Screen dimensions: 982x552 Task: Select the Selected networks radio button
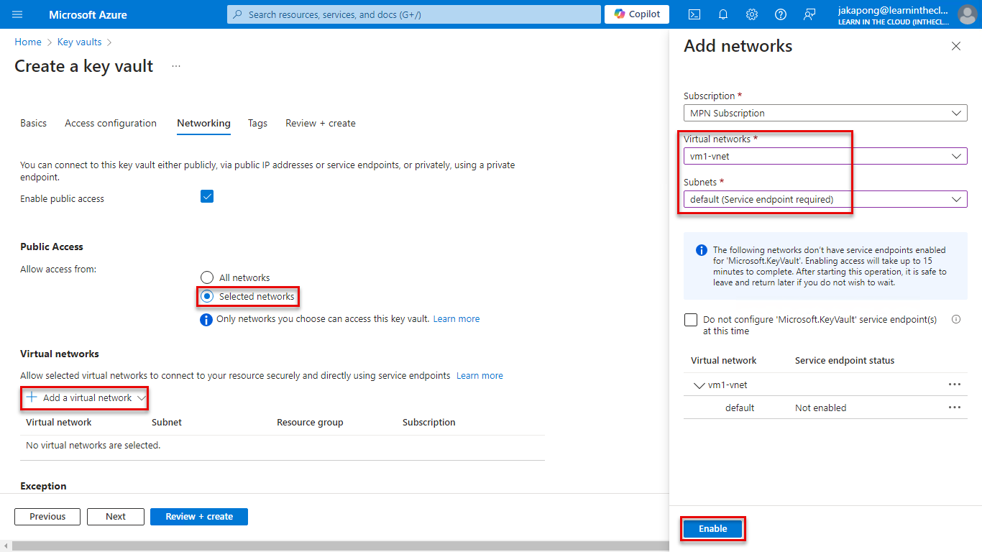207,296
